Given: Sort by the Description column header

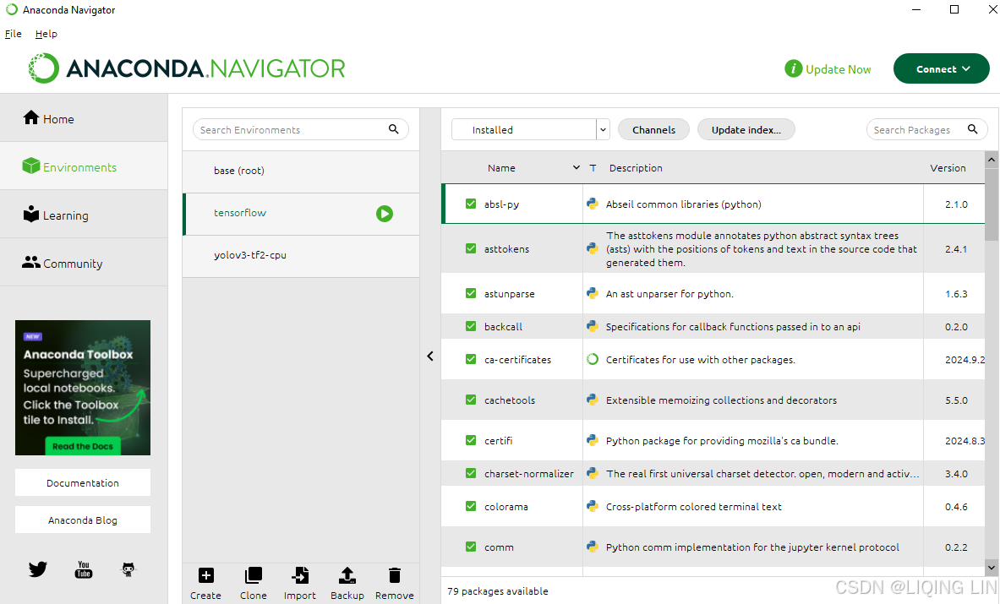Looking at the screenshot, I should (x=636, y=167).
